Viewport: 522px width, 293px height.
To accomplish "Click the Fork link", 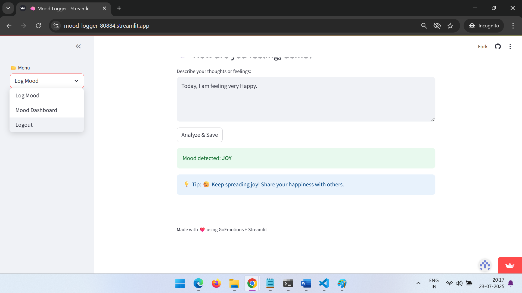I will [x=483, y=47].
